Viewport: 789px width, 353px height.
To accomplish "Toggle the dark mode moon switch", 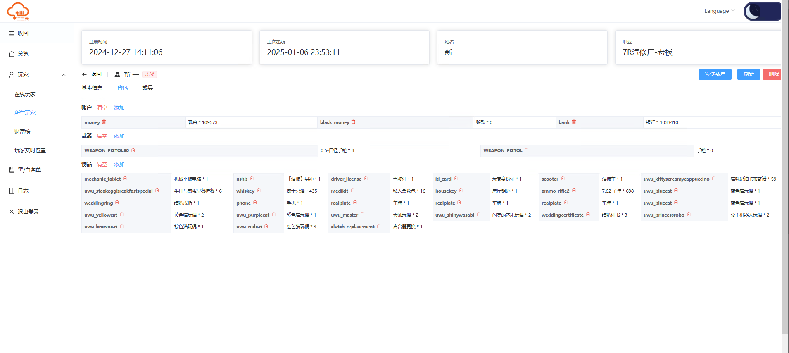I will click(x=763, y=11).
